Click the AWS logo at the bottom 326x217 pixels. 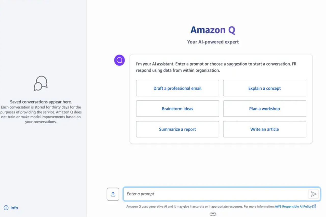[x=213, y=213]
